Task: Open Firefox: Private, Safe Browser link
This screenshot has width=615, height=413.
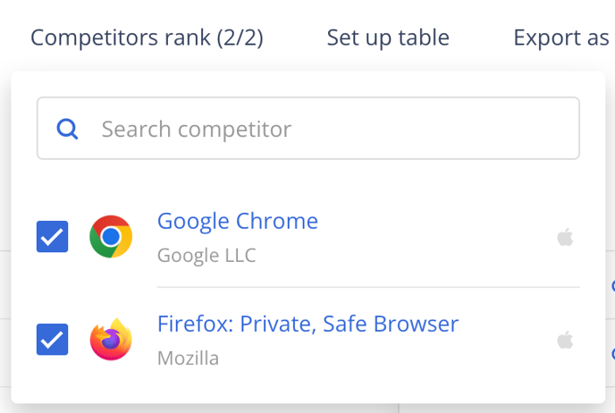Action: (x=307, y=324)
